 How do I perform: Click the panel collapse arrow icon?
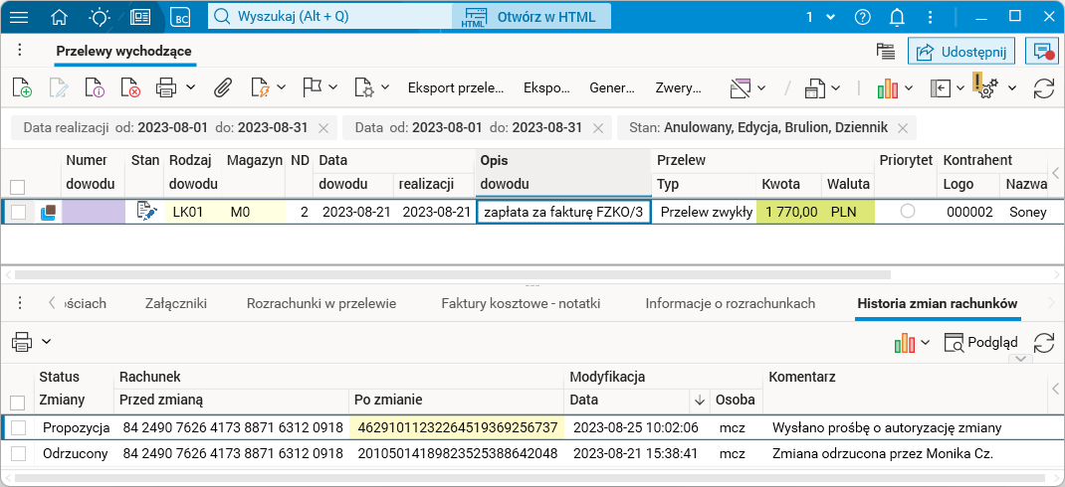[941, 87]
